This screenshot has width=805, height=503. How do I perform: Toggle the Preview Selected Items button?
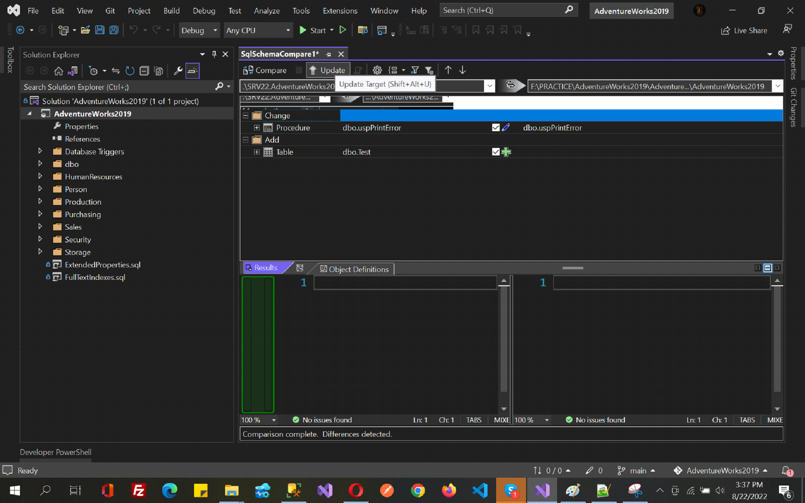tap(192, 71)
